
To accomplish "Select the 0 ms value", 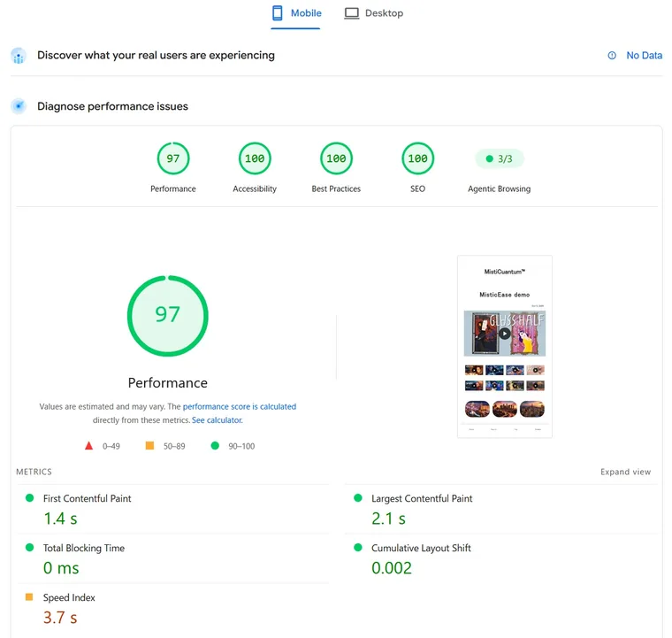I will (x=61, y=568).
